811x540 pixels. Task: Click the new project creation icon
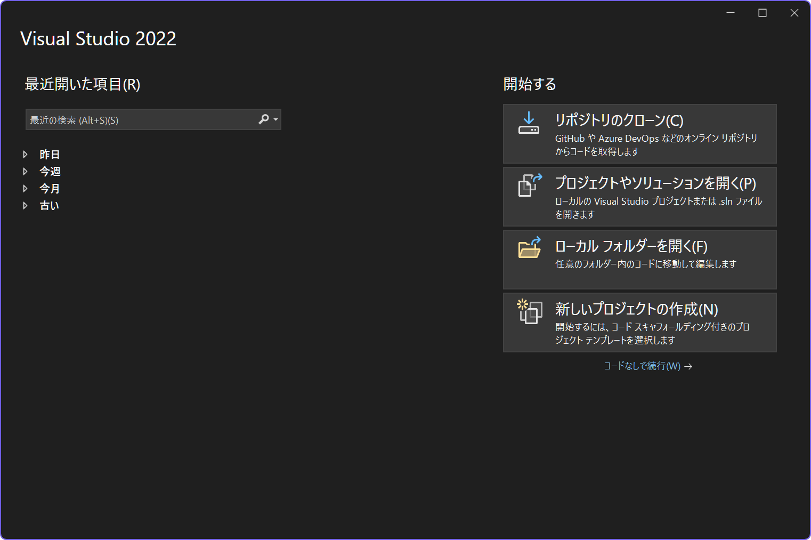[530, 311]
